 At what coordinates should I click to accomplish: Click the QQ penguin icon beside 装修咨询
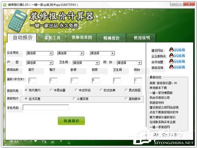tap(171, 67)
